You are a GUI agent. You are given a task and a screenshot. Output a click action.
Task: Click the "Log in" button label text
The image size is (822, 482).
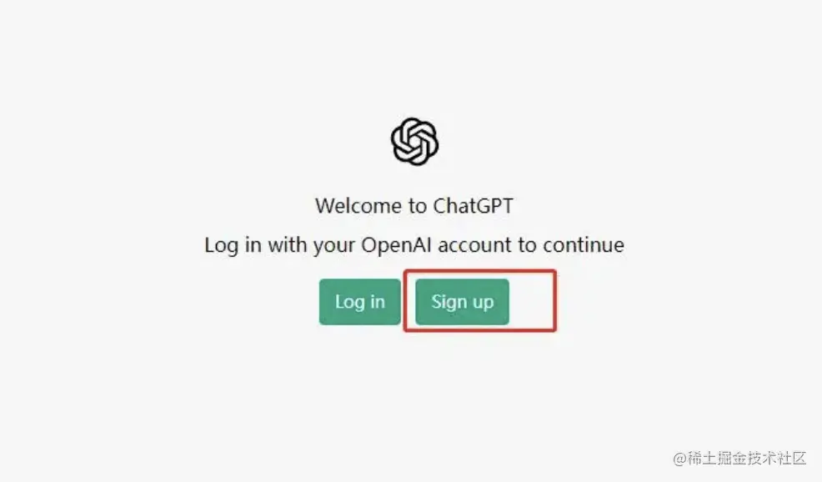[360, 302]
